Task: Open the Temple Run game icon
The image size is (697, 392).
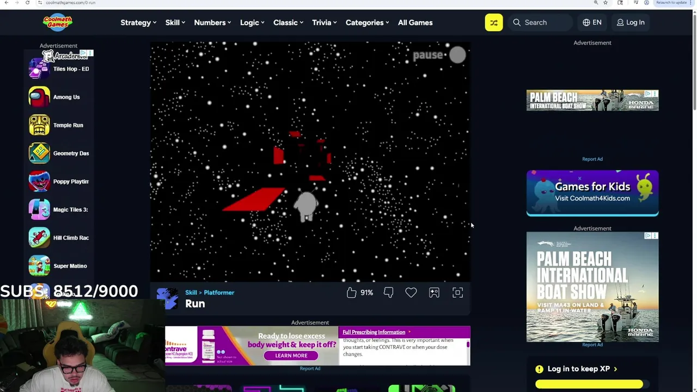Action: (x=39, y=125)
